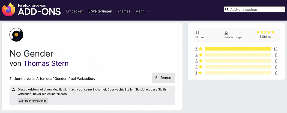
Task: Click the No Gender extension icon
Action: (16, 34)
